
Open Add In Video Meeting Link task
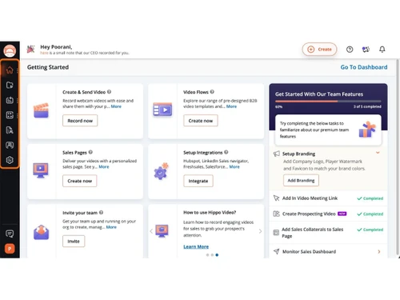tap(328, 198)
